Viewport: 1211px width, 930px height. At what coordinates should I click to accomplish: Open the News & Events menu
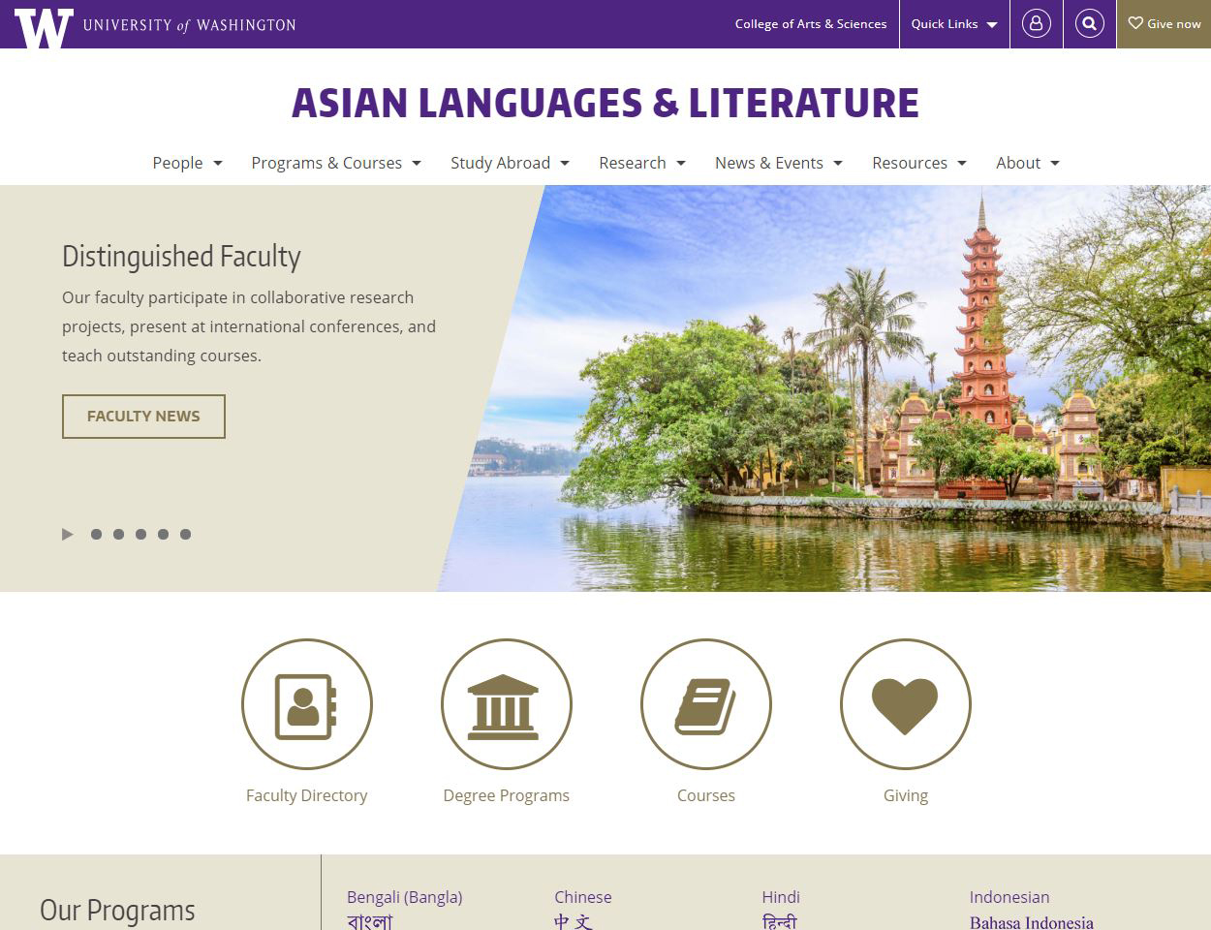coord(778,163)
